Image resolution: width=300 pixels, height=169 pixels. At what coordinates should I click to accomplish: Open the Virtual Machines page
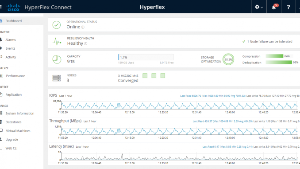point(18,131)
